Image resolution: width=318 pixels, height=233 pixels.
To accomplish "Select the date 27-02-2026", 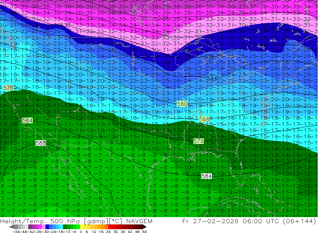I will pos(216,221).
